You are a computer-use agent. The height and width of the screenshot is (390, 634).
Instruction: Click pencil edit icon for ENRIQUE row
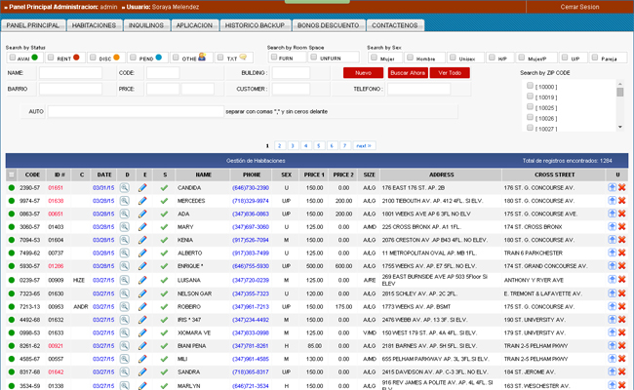[x=142, y=265]
